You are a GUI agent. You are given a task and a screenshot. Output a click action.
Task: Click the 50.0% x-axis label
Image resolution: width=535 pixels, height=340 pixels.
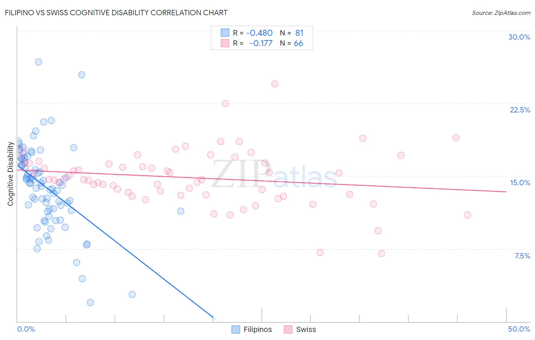tap(519, 329)
